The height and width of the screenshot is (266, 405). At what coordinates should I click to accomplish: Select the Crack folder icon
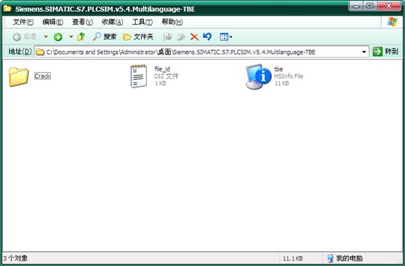pyautogui.click(x=19, y=77)
